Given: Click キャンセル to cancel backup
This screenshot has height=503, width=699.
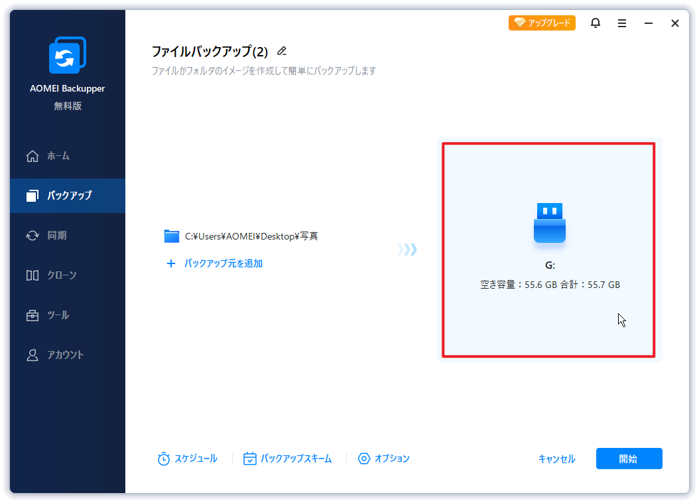Looking at the screenshot, I should tap(557, 459).
